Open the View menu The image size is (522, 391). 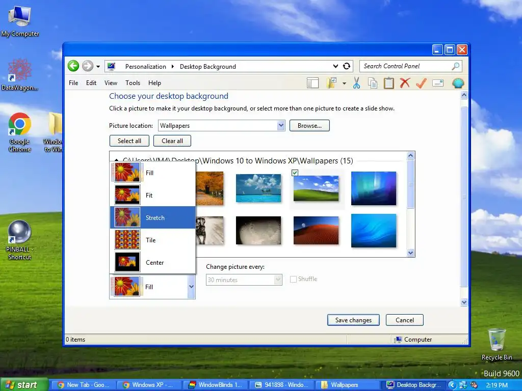[111, 83]
